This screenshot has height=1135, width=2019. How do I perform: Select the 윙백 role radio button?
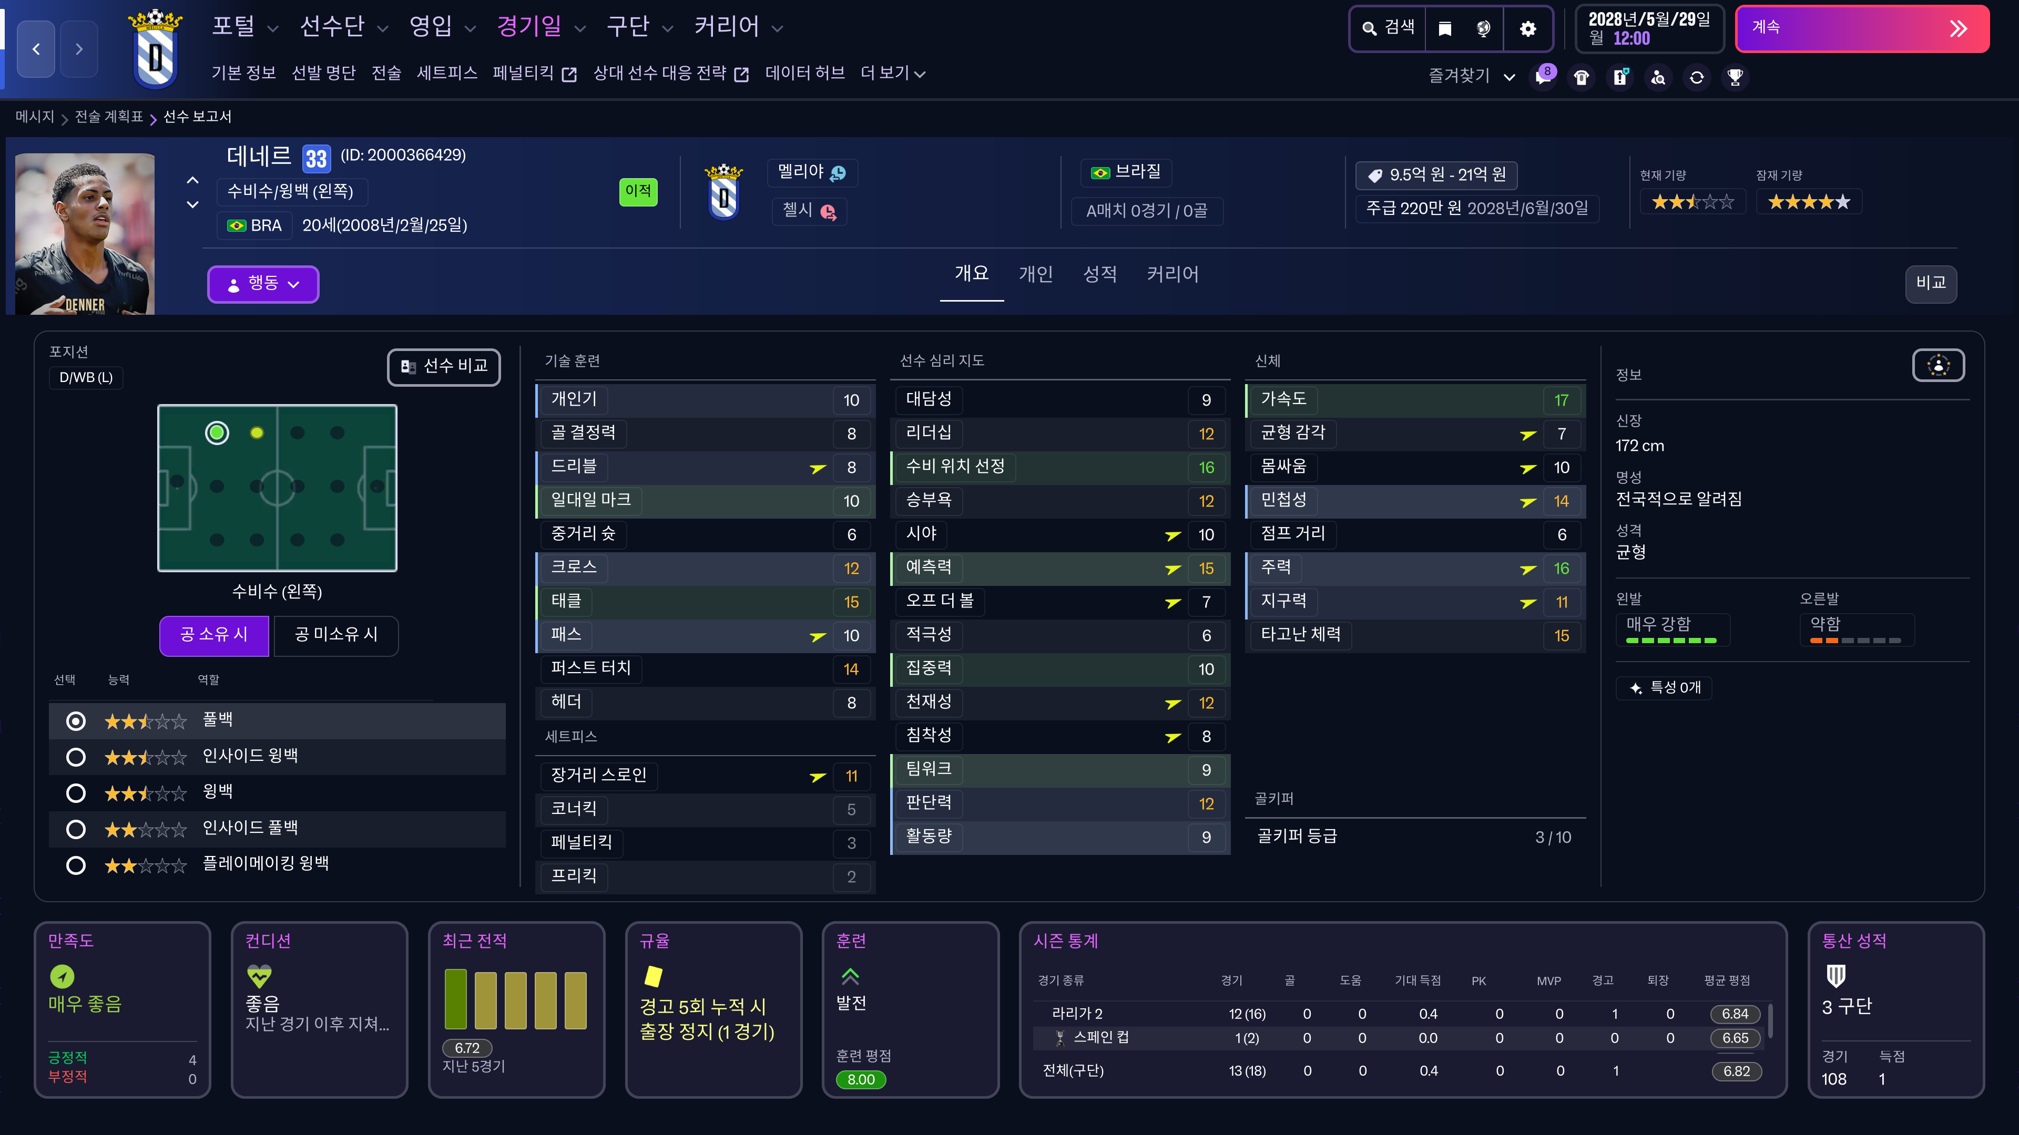76,793
